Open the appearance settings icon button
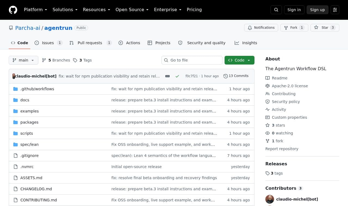 pyautogui.click(x=335, y=10)
